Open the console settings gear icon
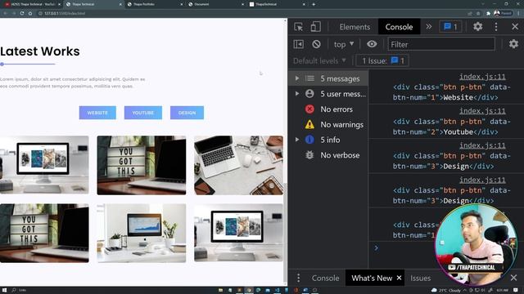This screenshot has width=524, height=294. click(x=513, y=44)
